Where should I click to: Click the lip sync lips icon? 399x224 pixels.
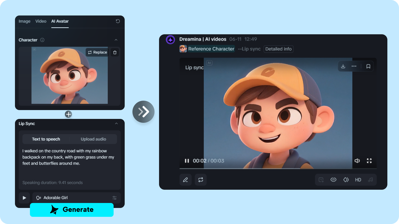coord(334,180)
